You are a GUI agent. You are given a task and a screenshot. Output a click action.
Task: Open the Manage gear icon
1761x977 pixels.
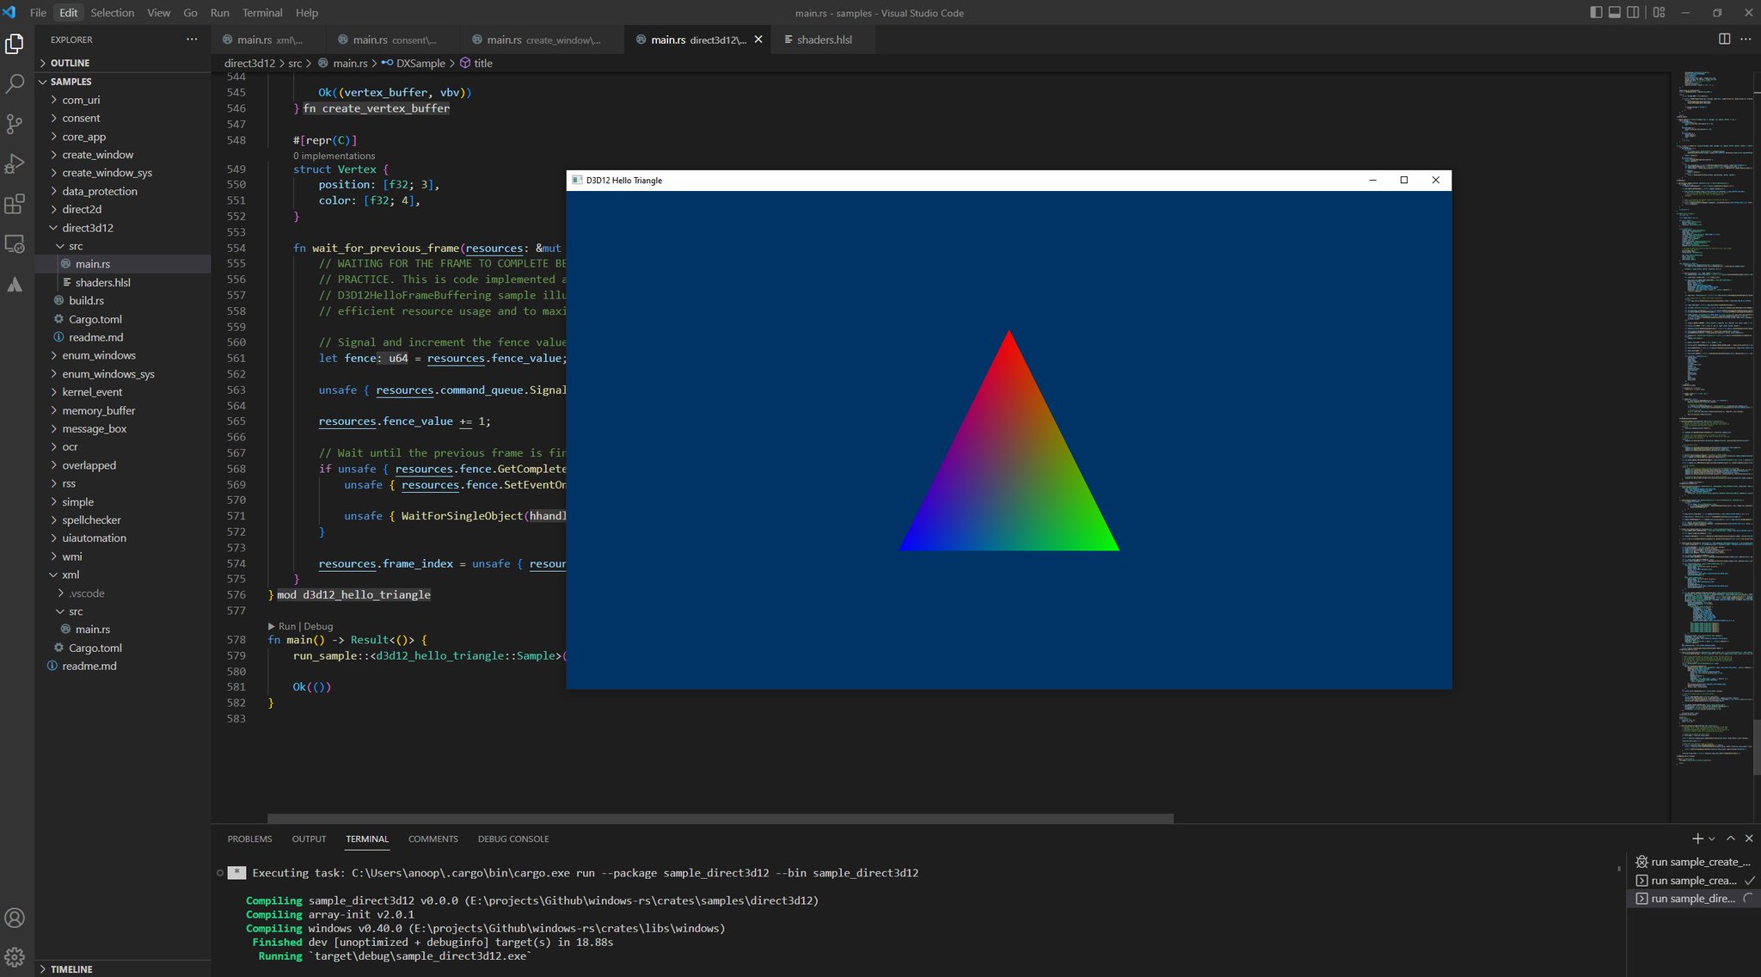coord(15,956)
